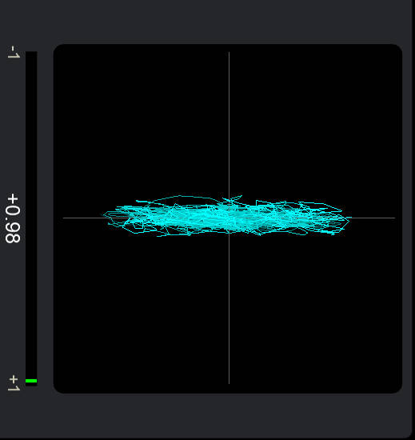The image size is (415, 440).
Task: Click the cyan stereo trace left tip
Action: (104, 215)
